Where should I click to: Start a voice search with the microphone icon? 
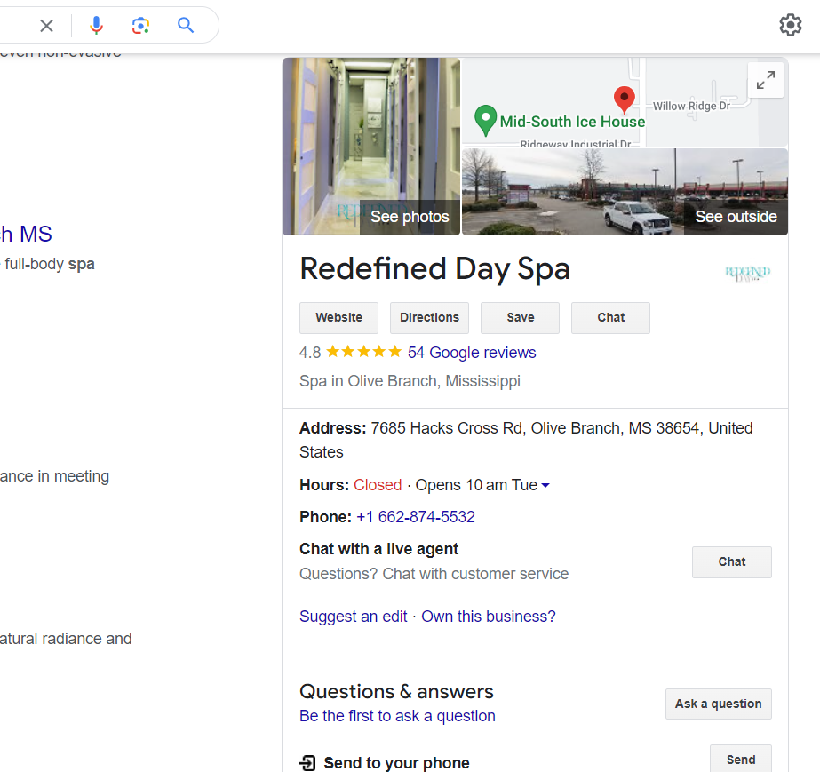click(x=96, y=25)
